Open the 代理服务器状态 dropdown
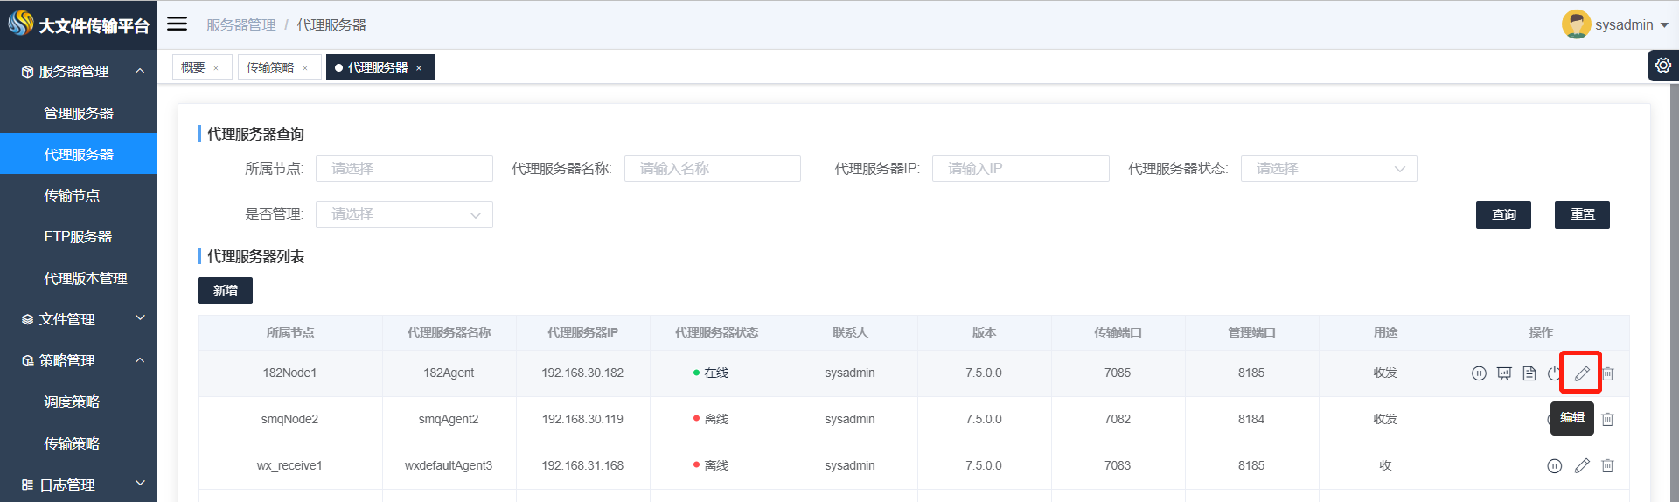The width and height of the screenshot is (1679, 502). tap(1328, 169)
